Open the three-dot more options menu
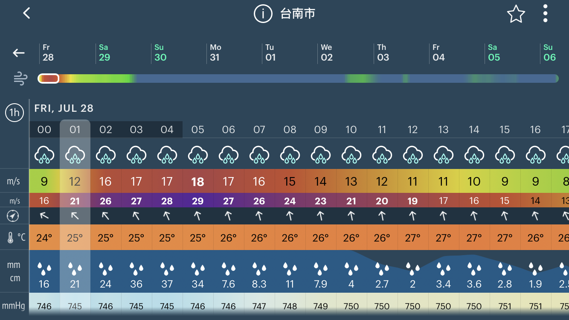Image resolution: width=569 pixels, height=320 pixels. pyautogui.click(x=545, y=14)
